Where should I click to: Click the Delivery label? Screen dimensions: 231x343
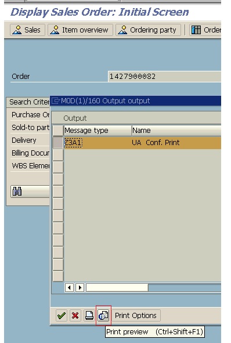point(24,140)
